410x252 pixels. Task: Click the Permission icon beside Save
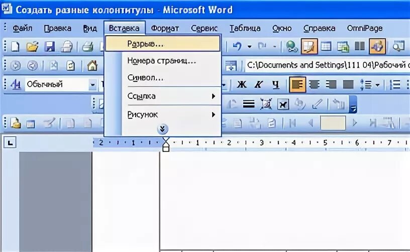[x=67, y=47]
